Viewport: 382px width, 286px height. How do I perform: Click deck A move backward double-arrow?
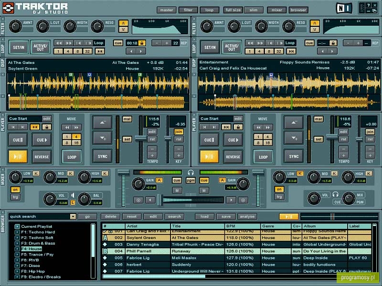(67, 127)
